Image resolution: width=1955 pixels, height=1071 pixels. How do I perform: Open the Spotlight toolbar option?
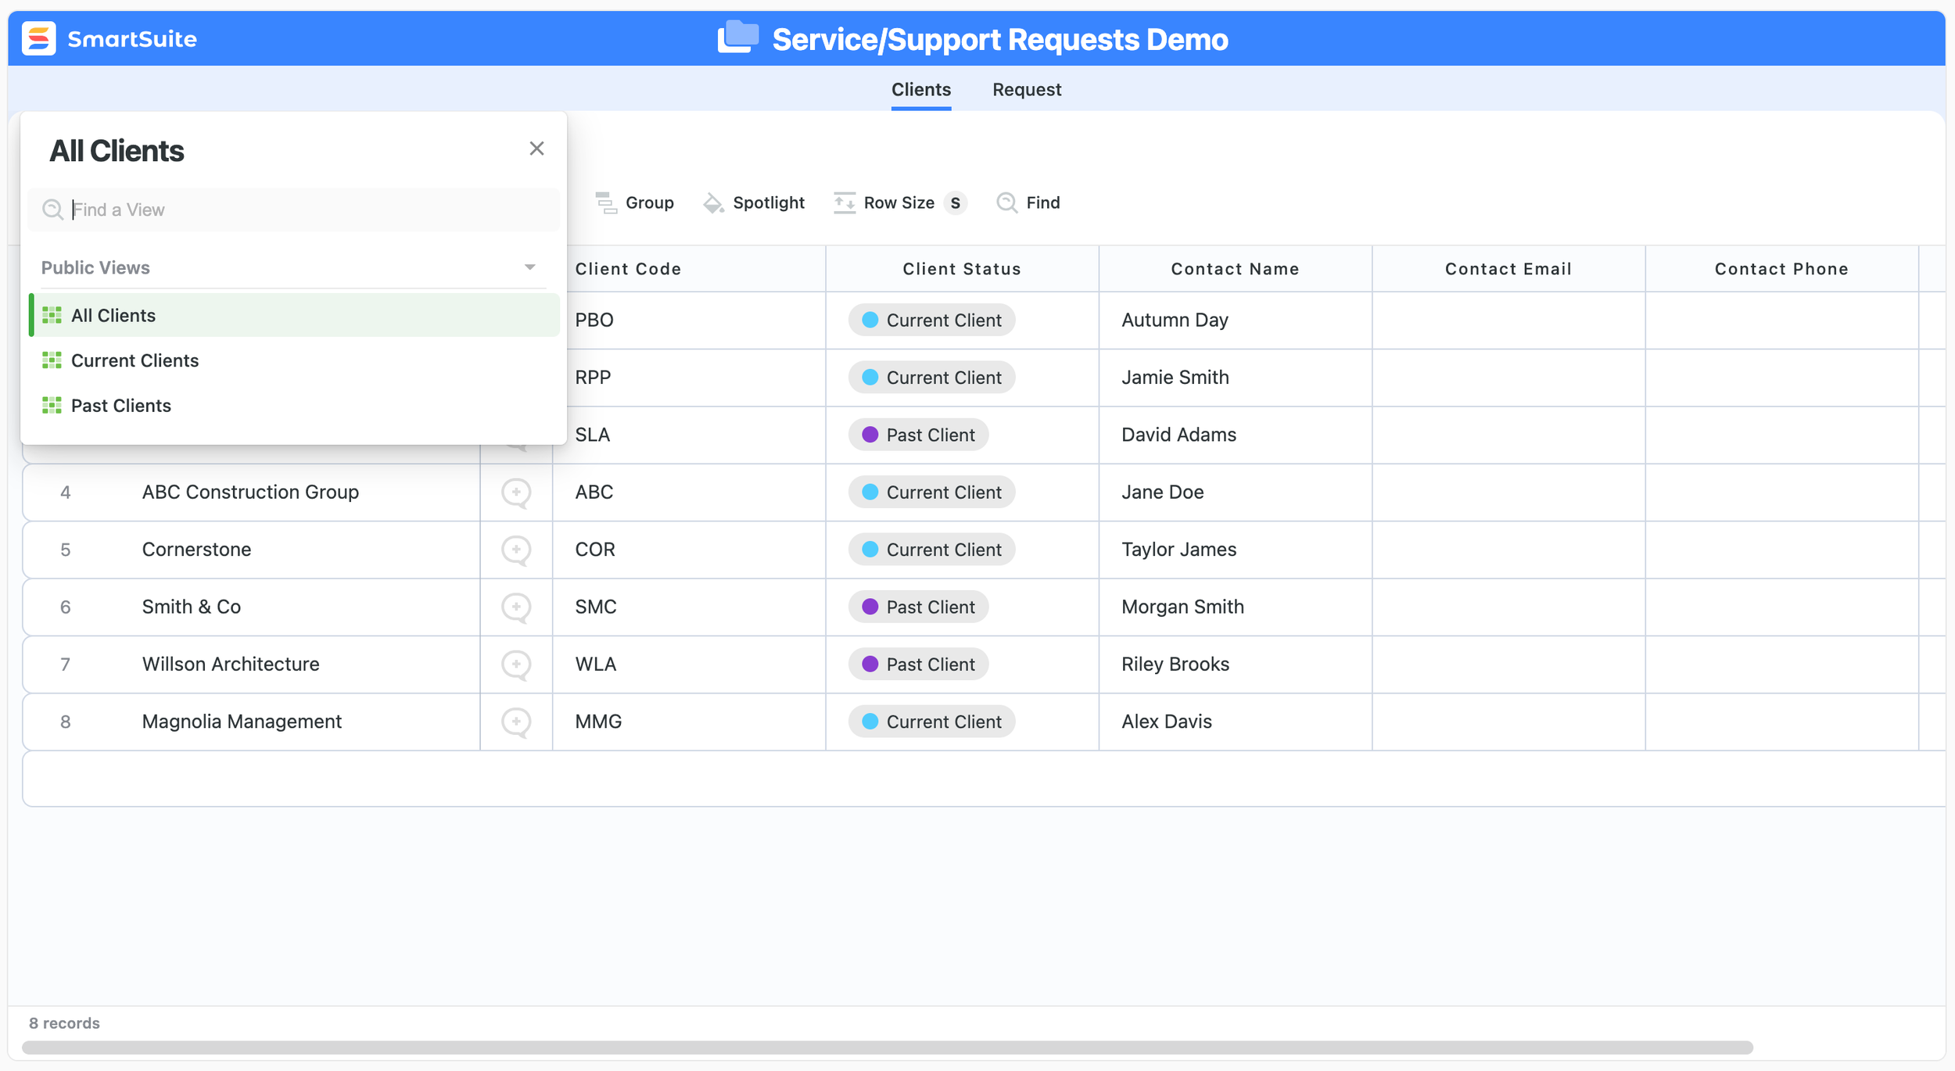754,202
